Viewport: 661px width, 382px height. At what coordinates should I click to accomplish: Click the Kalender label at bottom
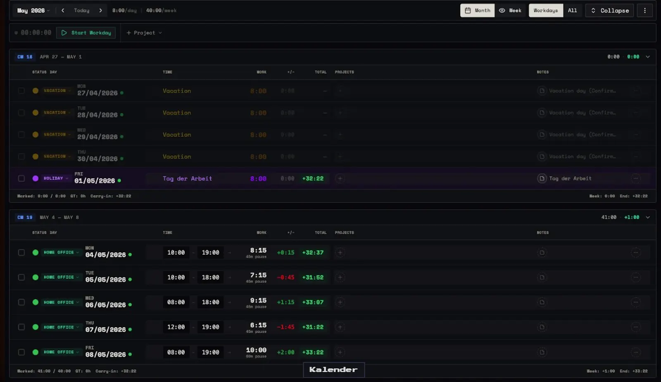tap(333, 370)
